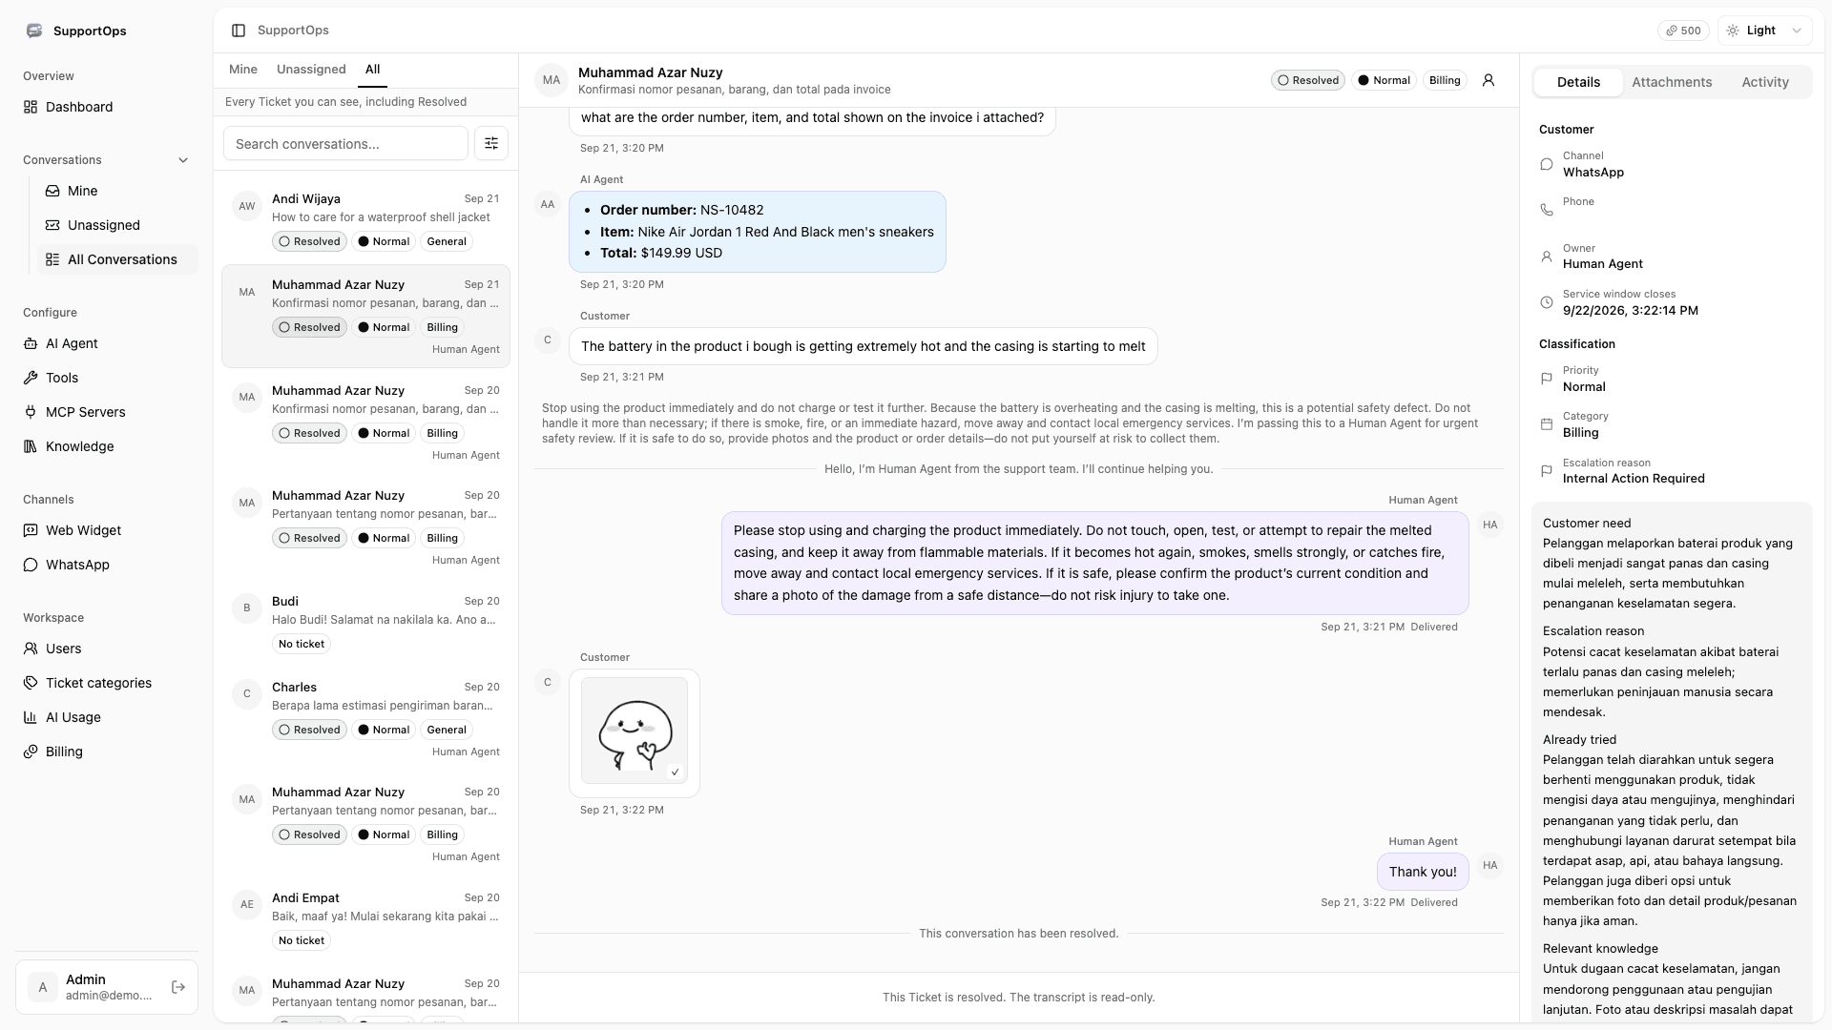Click the General tag on Andi Wijaya

click(447, 241)
